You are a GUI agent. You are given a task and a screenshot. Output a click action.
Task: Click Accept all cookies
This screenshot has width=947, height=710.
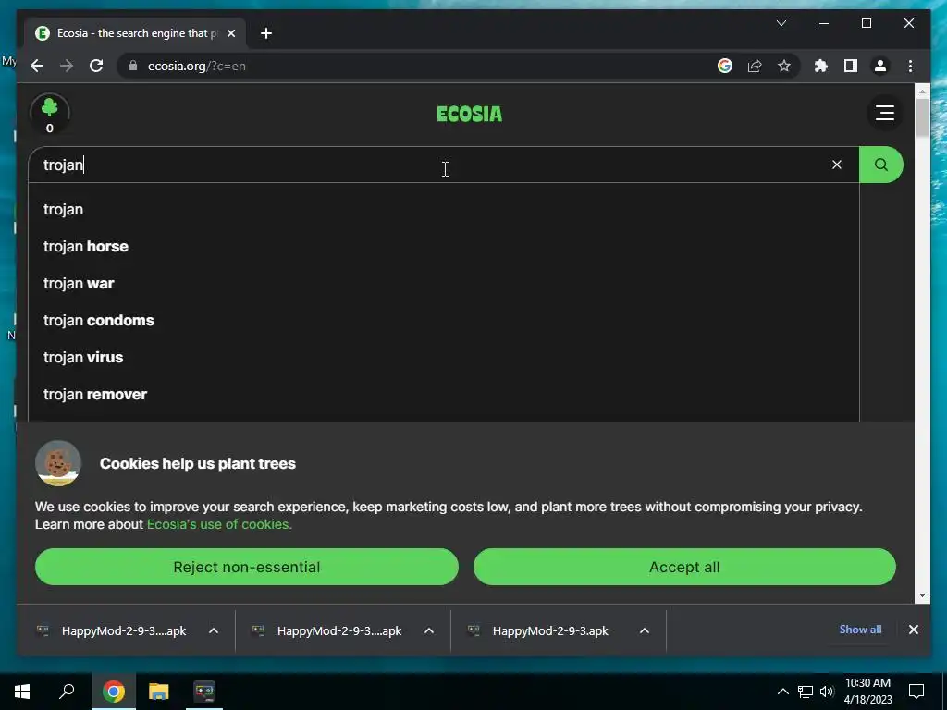684,567
